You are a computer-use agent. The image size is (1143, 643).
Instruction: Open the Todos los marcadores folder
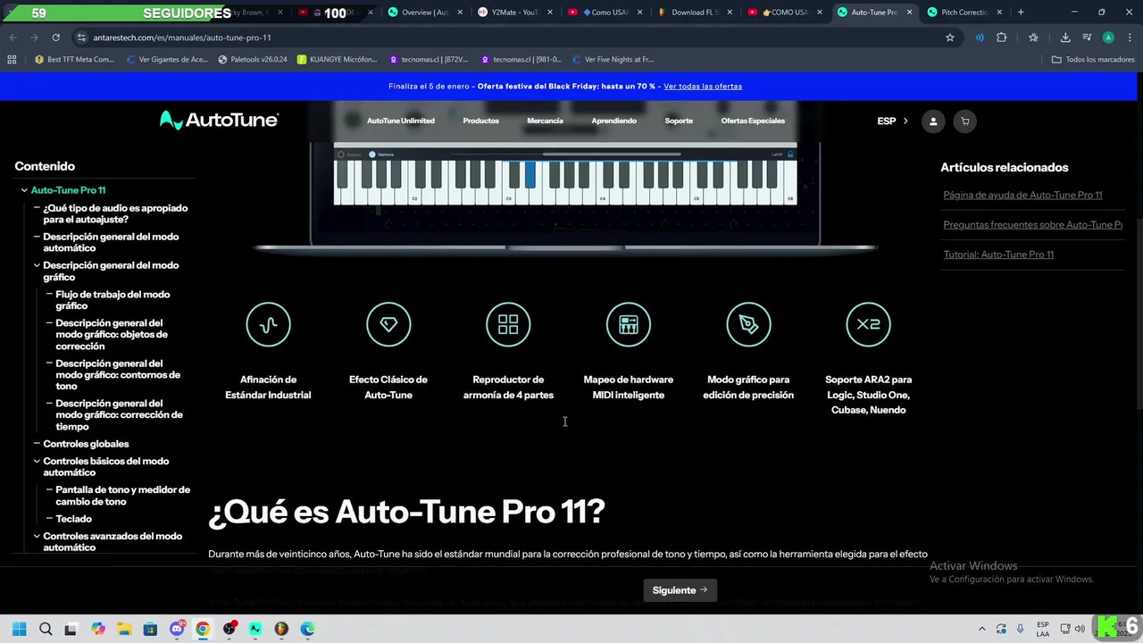point(1093,60)
